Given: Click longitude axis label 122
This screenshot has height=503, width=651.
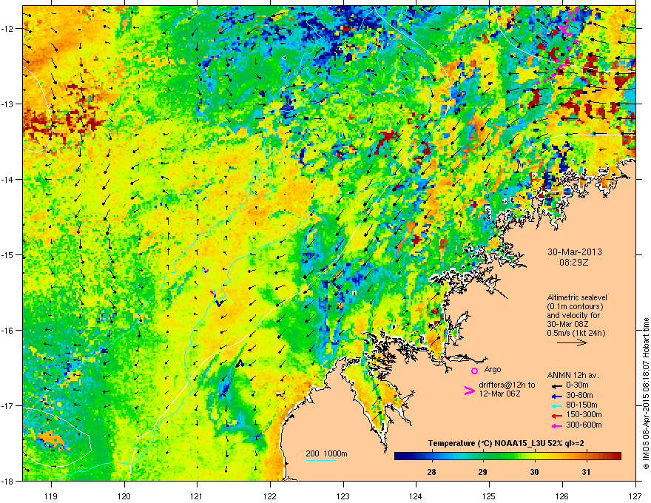Looking at the screenshot, I should click(270, 496).
